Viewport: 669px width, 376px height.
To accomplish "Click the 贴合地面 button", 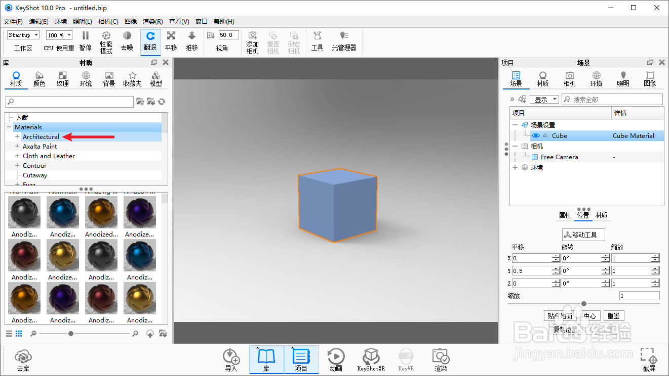I will pyautogui.click(x=559, y=316).
